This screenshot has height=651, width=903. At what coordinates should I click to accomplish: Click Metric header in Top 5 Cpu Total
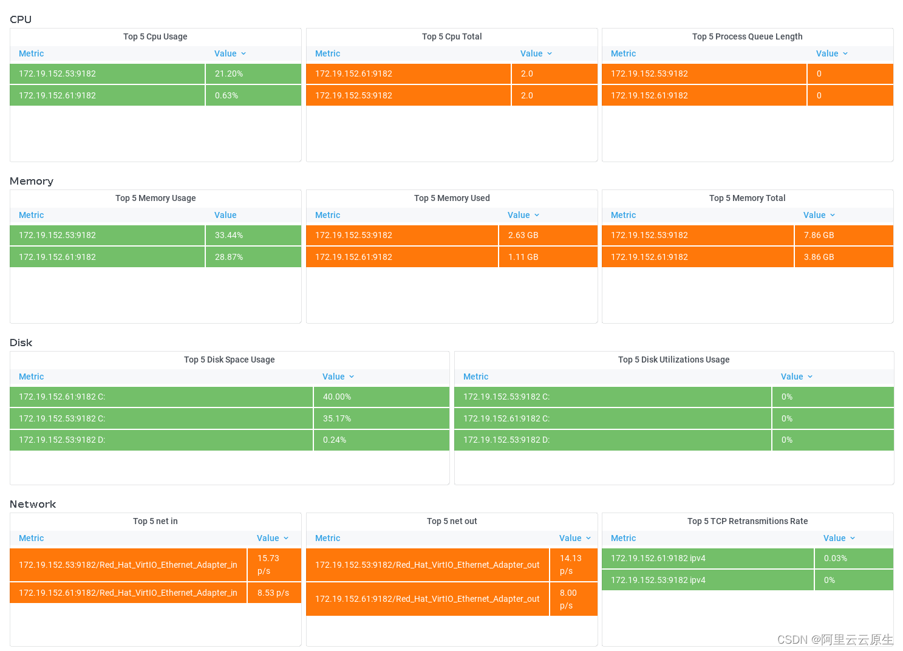(328, 53)
